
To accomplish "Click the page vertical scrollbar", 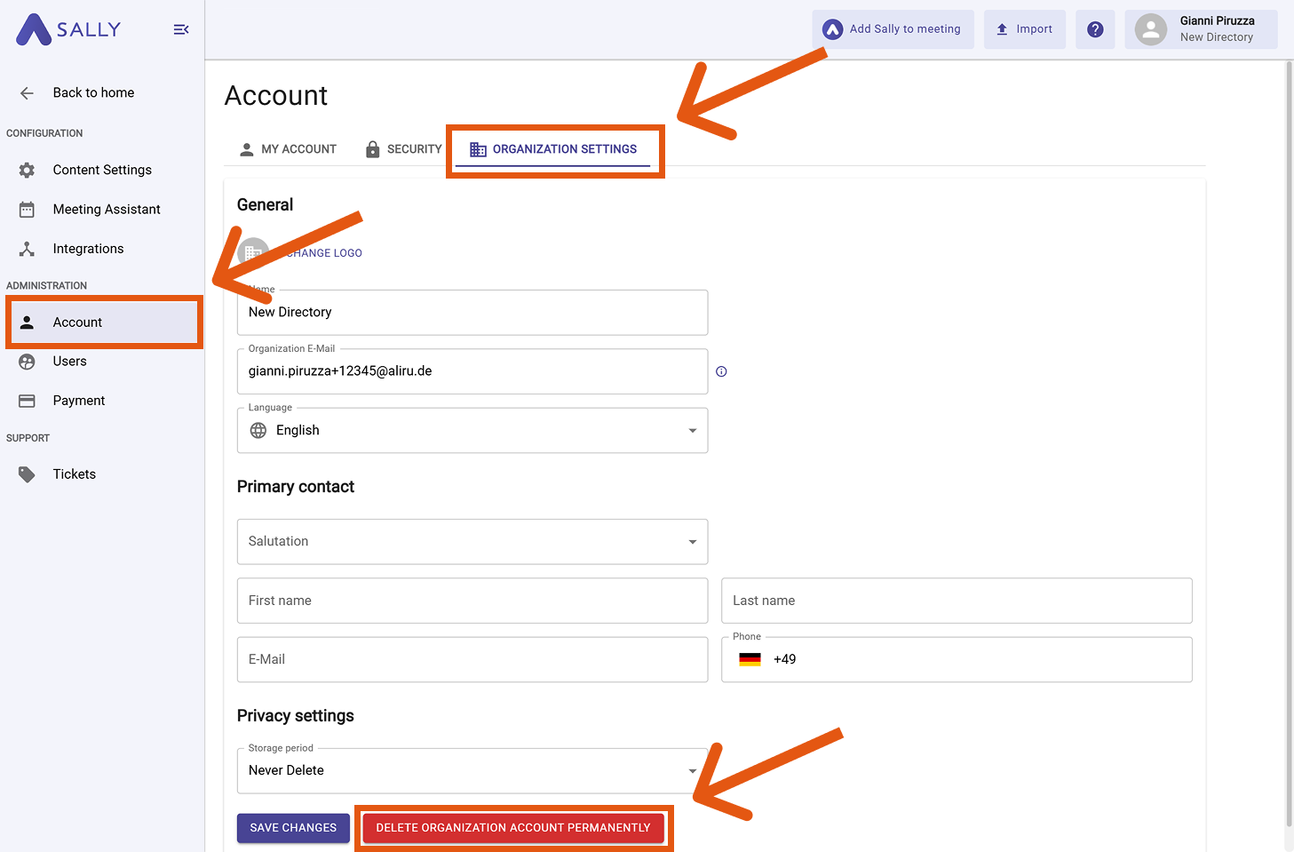I will pyautogui.click(x=1290, y=444).
